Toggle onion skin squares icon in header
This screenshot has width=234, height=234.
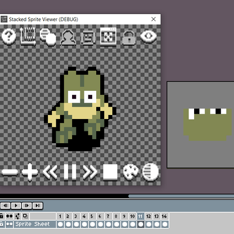click(x=25, y=216)
